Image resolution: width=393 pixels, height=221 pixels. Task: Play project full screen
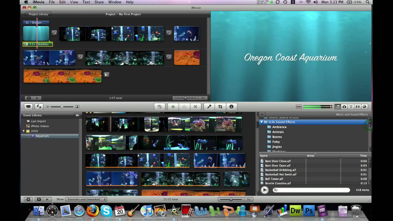[29, 98]
